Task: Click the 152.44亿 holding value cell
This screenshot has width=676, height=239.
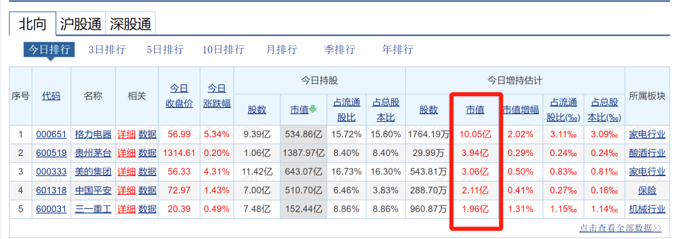Action: (x=304, y=209)
